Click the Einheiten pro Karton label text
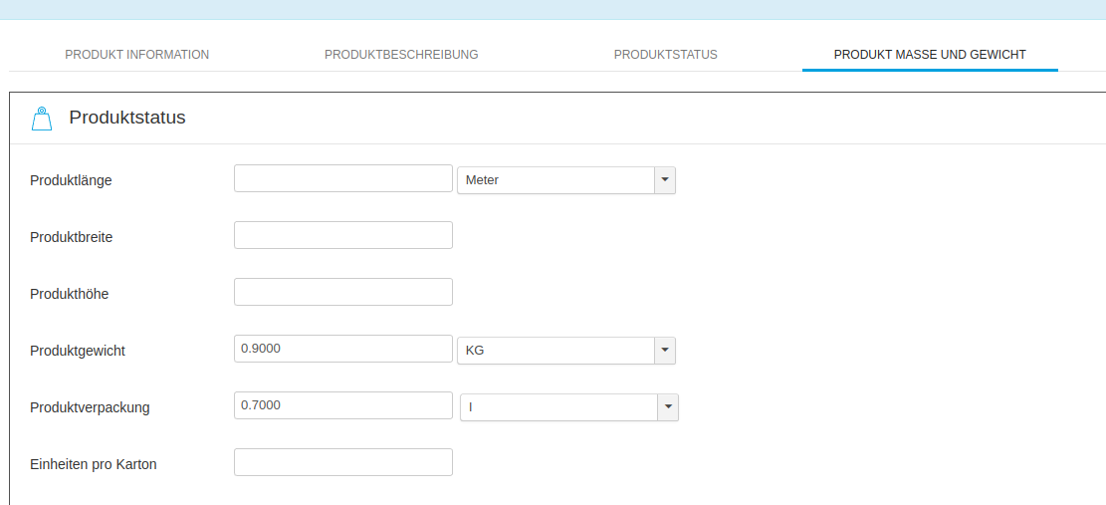Screen dimensions: 1106x505 tap(94, 464)
